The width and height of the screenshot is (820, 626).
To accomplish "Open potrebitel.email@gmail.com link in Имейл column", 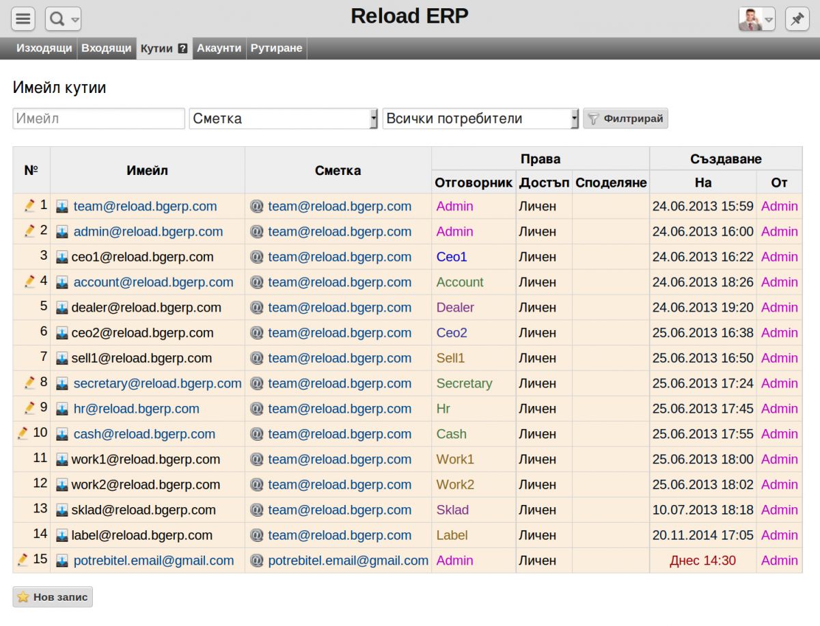I will coord(154,560).
